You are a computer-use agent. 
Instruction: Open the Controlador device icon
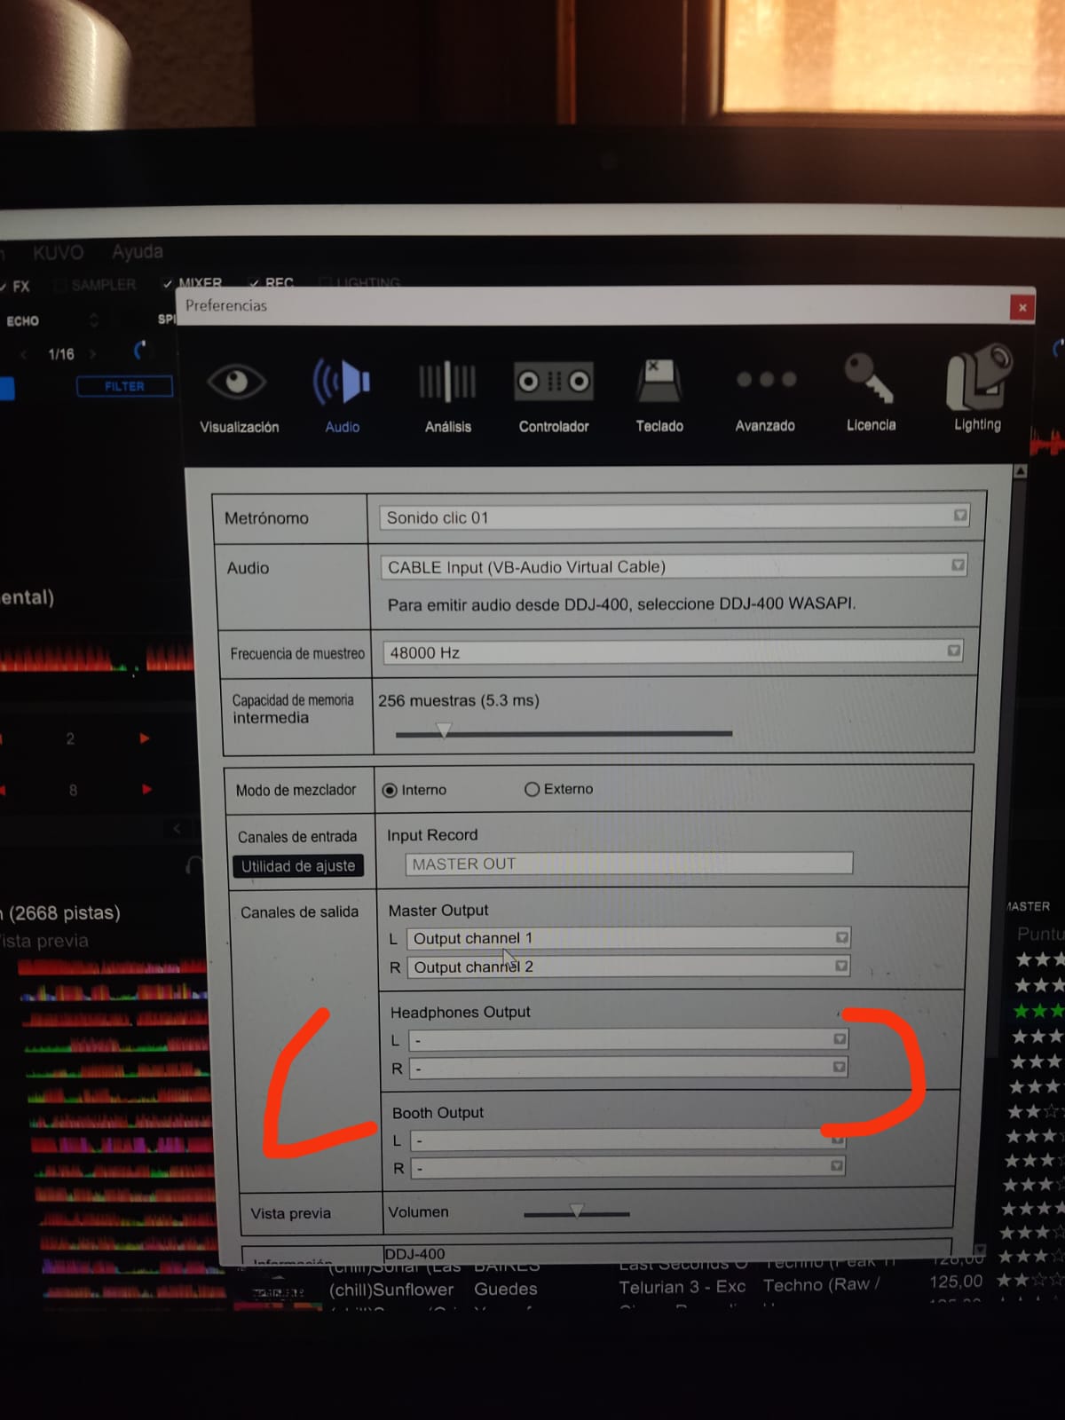pos(554,382)
